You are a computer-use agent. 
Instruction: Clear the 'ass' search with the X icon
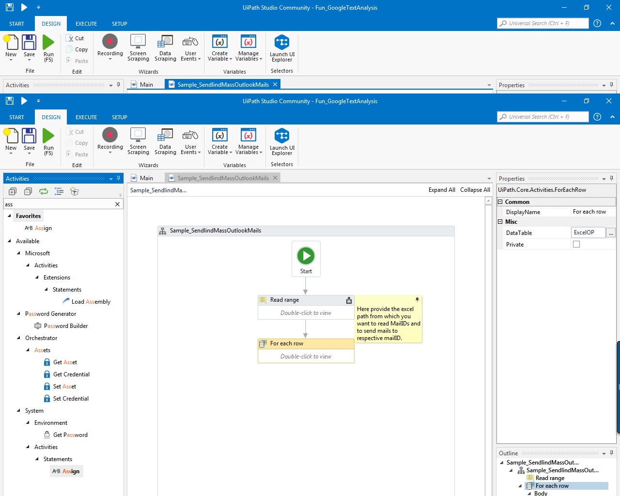tap(117, 204)
